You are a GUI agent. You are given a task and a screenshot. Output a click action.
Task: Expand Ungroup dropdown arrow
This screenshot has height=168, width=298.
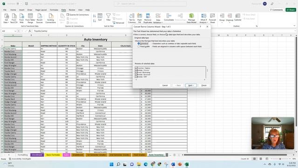pos(230,22)
